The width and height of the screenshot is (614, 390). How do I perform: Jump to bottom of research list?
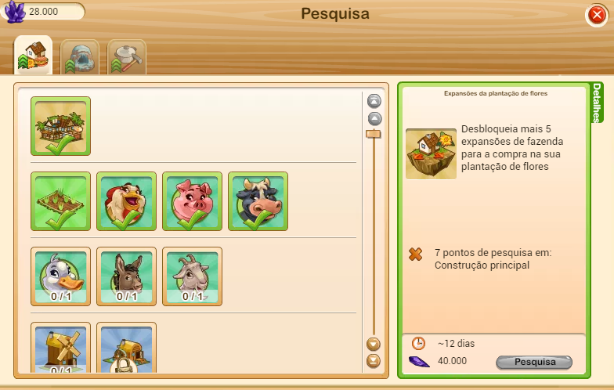[373, 361]
